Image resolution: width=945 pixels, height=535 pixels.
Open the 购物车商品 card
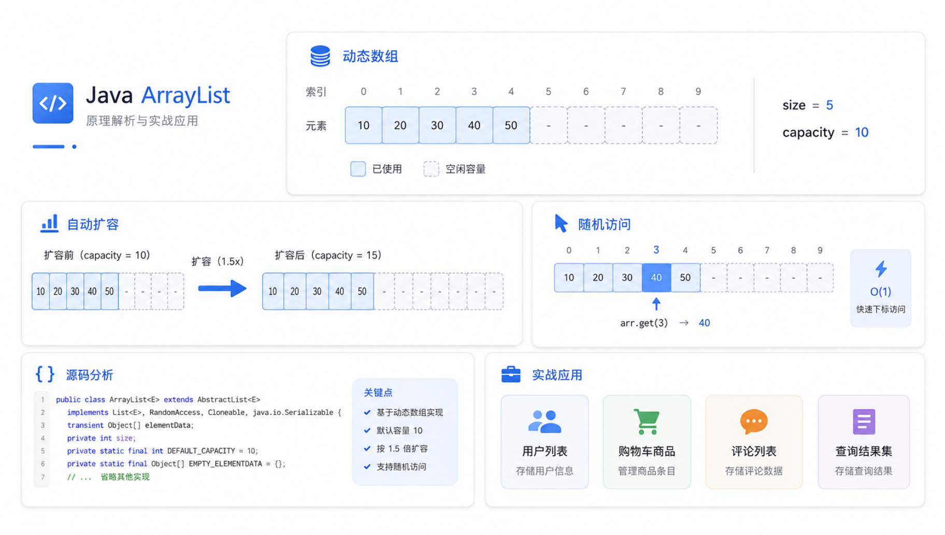(647, 442)
